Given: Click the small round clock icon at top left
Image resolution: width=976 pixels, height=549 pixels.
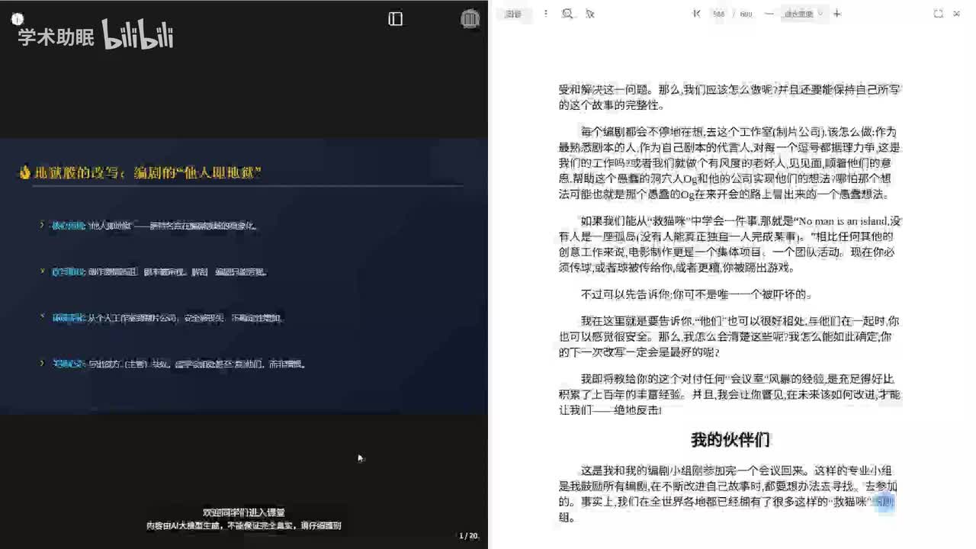Looking at the screenshot, I should pos(18,19).
